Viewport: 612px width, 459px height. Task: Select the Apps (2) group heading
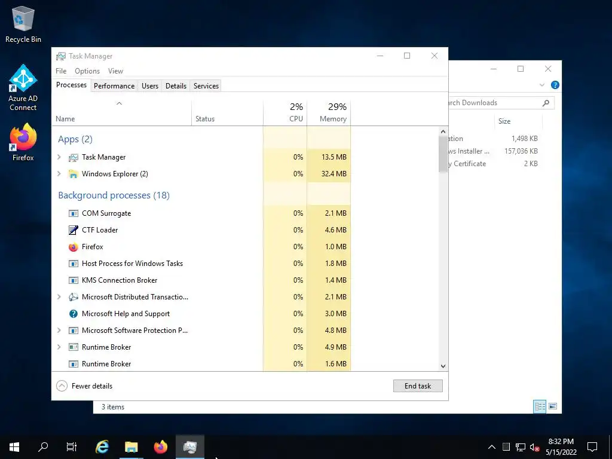pos(75,139)
